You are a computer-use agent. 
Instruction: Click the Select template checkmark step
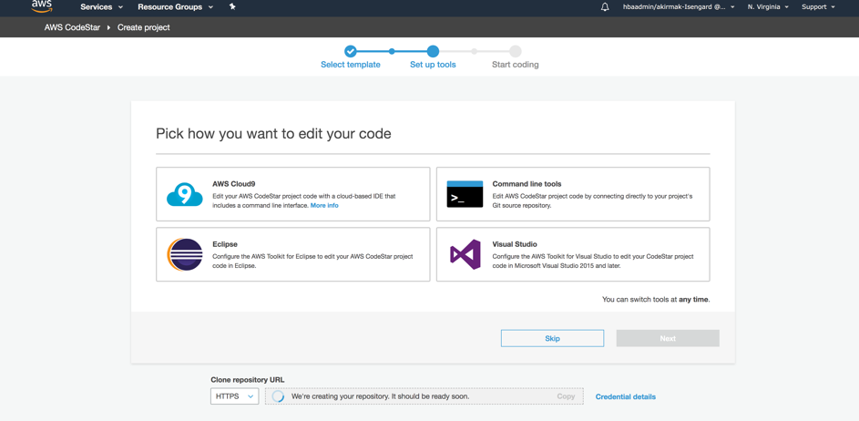[351, 52]
